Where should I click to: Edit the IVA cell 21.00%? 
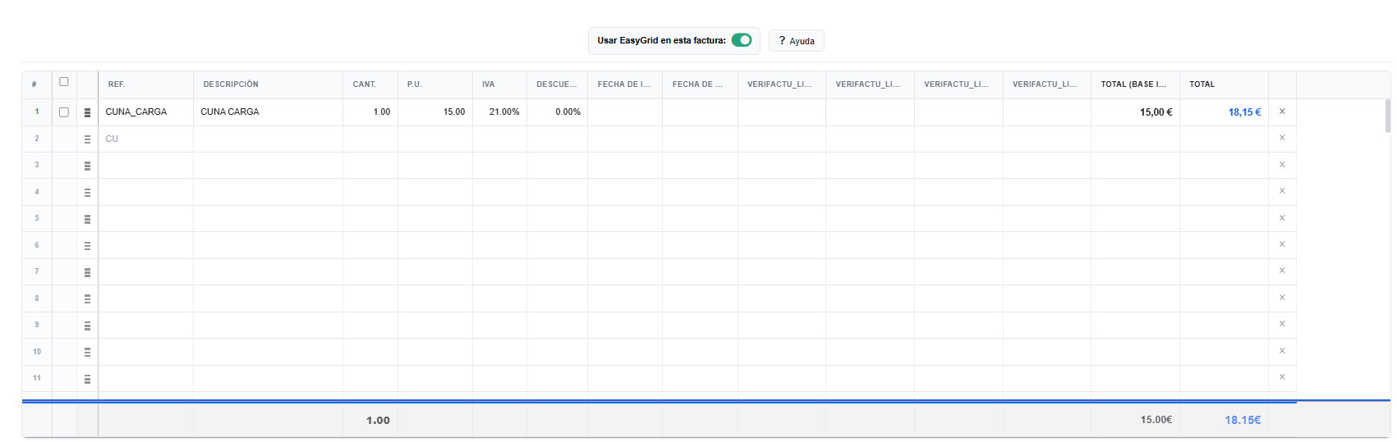point(499,112)
